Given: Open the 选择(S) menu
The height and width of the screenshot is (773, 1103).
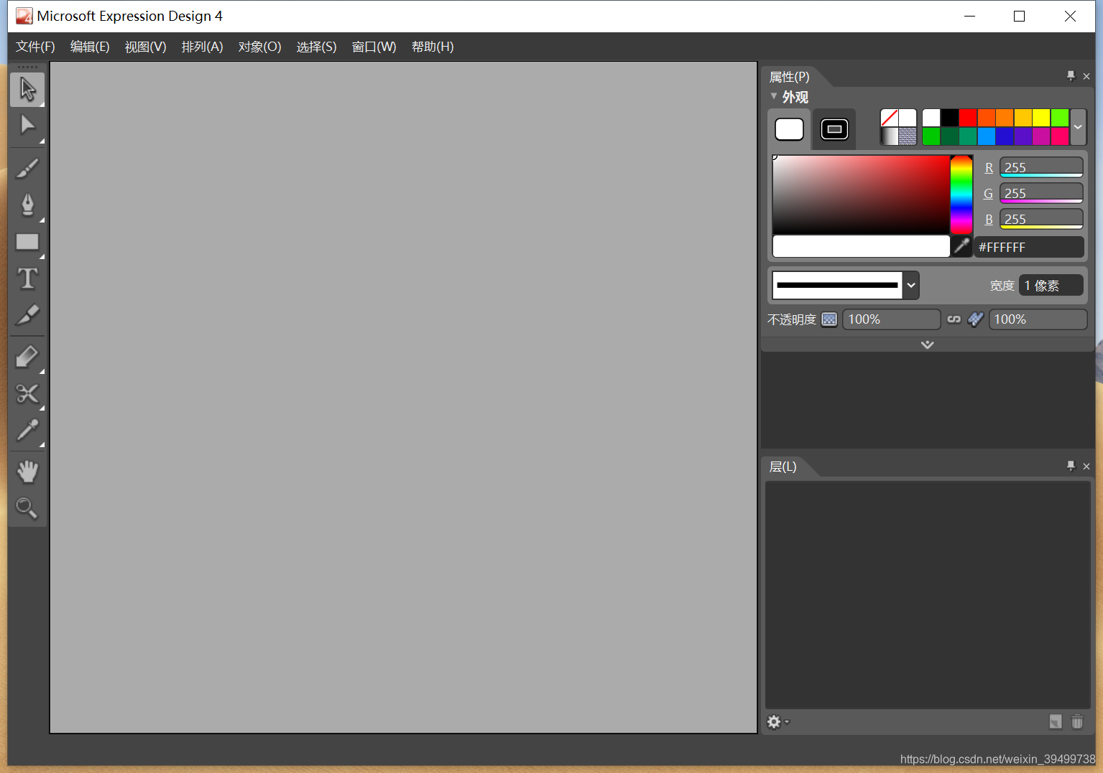Looking at the screenshot, I should click(316, 47).
